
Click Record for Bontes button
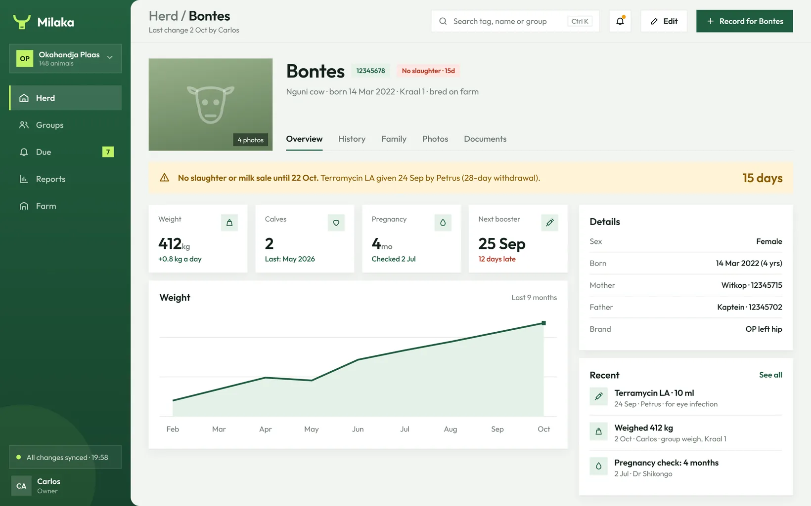744,21
